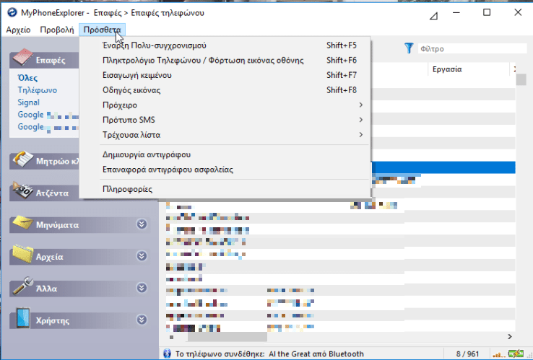This screenshot has width=533, height=360.
Task: Choose Οδηγός εικόνας menu entry
Action: point(225,90)
